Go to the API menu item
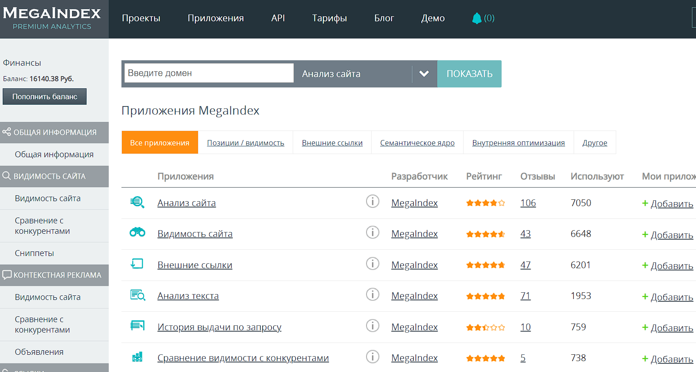This screenshot has height=372, width=696. (278, 18)
